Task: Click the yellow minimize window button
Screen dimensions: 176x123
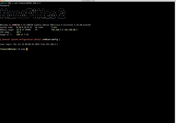Action: [3, 1]
